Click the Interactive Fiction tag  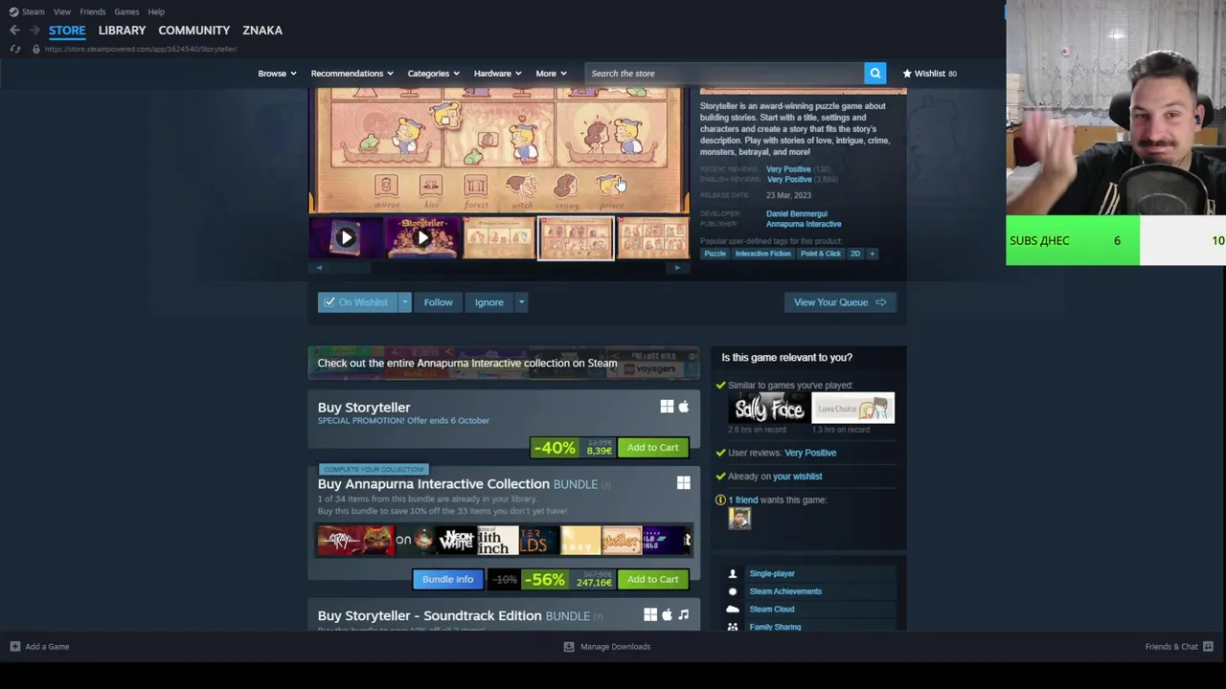[x=762, y=254]
